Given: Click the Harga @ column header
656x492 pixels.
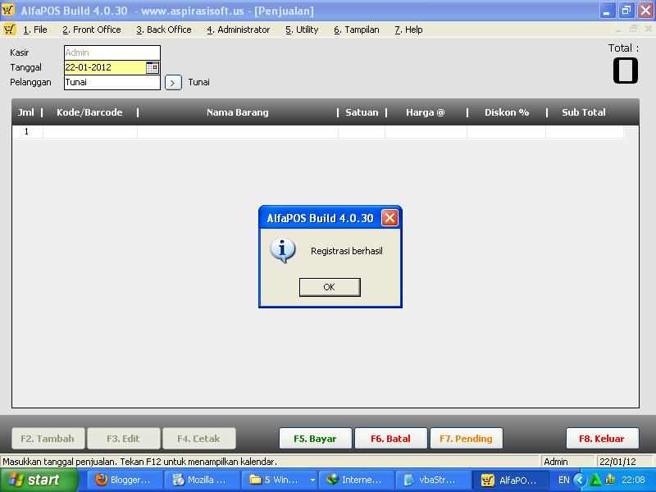Looking at the screenshot, I should coord(426,112).
